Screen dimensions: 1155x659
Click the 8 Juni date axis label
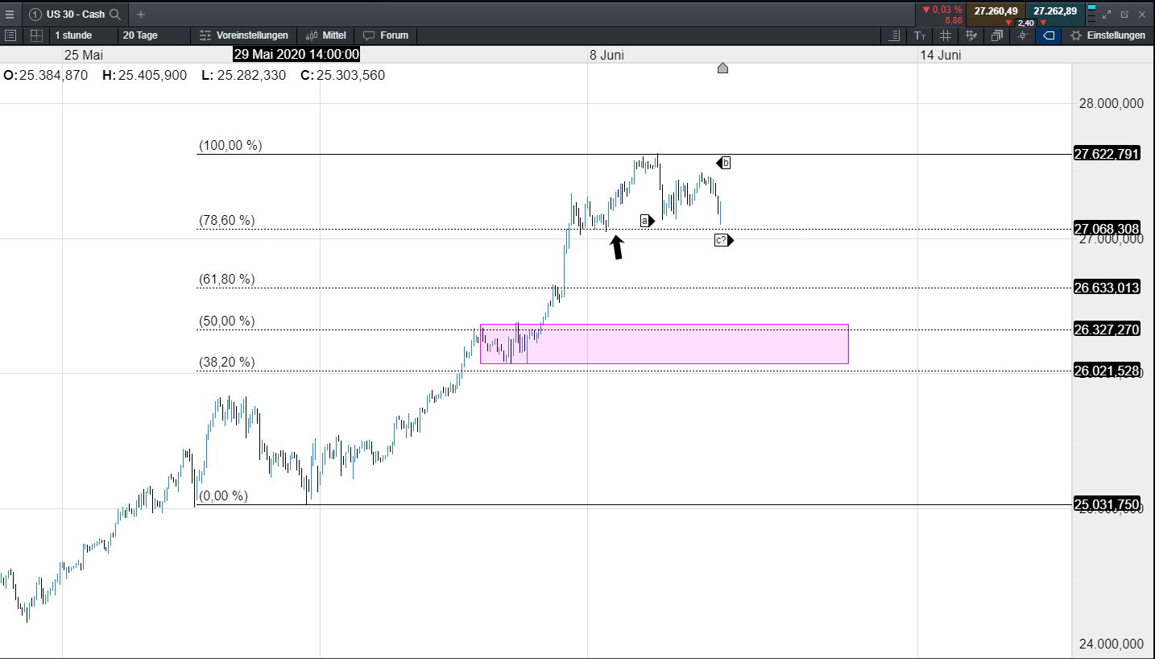point(606,55)
